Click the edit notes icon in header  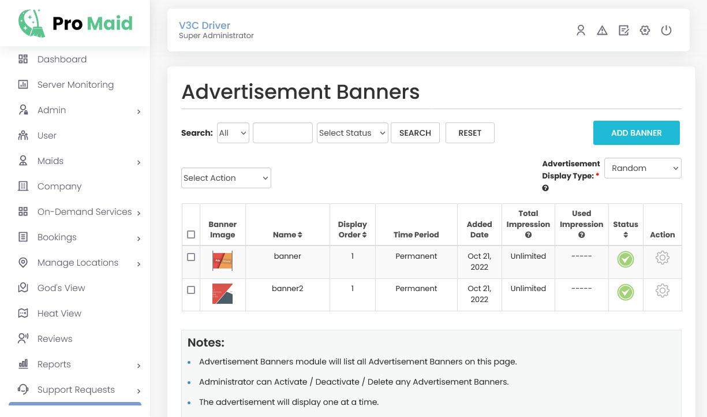pos(623,31)
